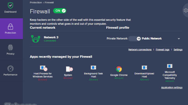Open the Network connections link
The height and width of the screenshot is (105, 188).
coord(140,50)
